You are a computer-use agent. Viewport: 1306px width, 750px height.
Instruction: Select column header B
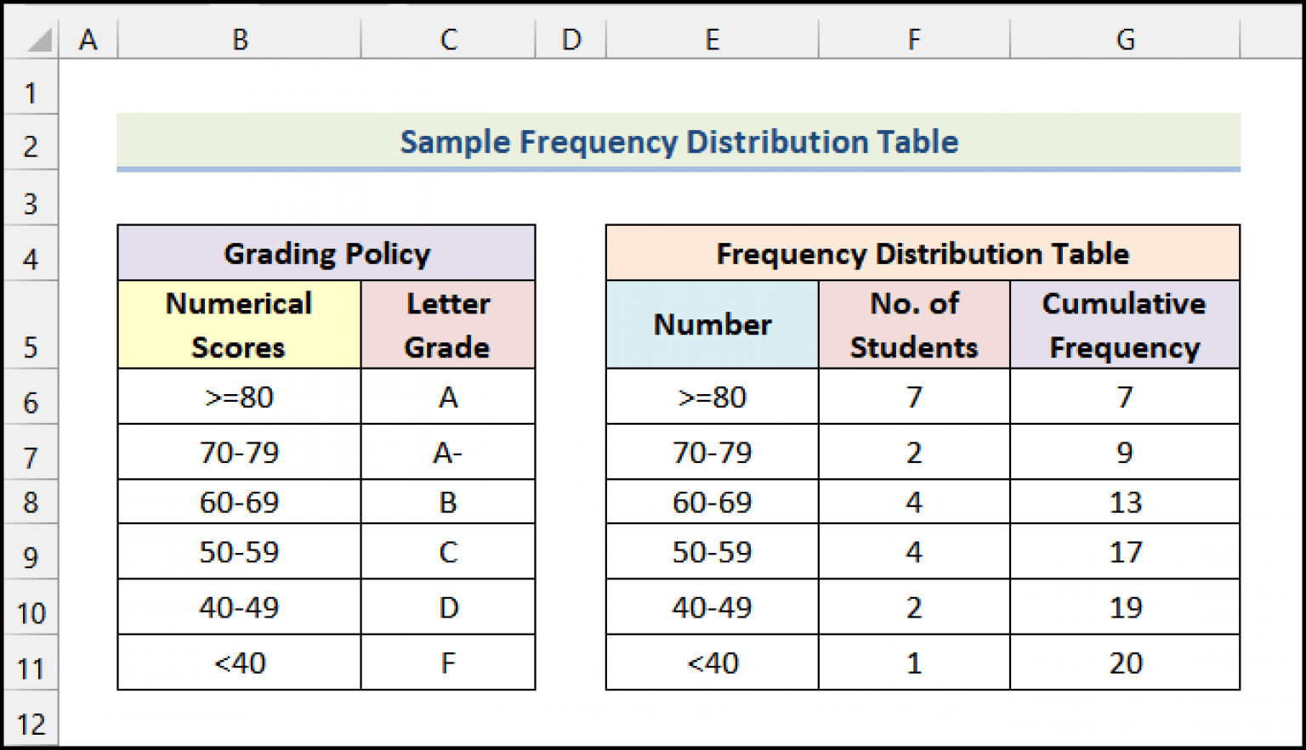[239, 38]
